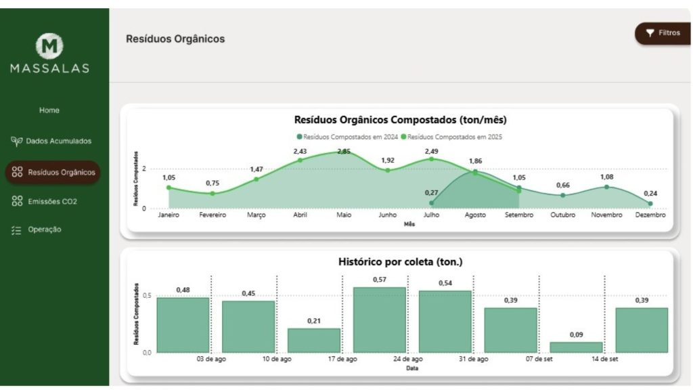Select the bar valued 0,45
The image size is (693, 390).
248,327
